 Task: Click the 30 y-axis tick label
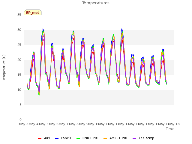[x=19, y=30]
